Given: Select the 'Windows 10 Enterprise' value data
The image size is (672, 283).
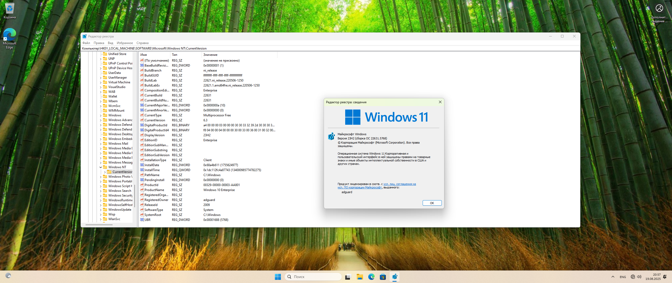Looking at the screenshot, I should point(219,190).
